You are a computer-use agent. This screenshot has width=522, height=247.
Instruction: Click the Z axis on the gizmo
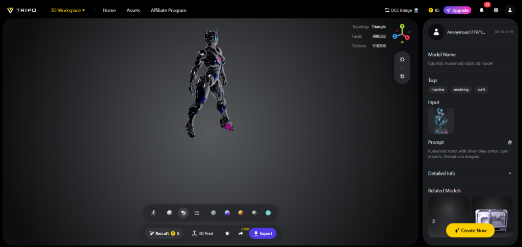click(x=395, y=36)
